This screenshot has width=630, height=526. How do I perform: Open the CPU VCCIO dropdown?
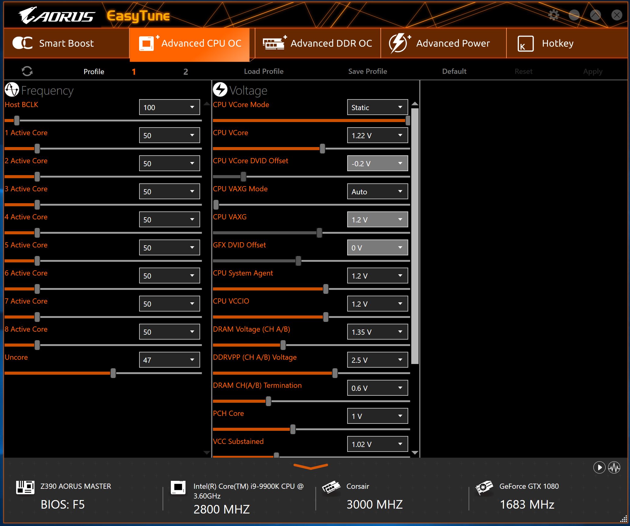(x=377, y=304)
